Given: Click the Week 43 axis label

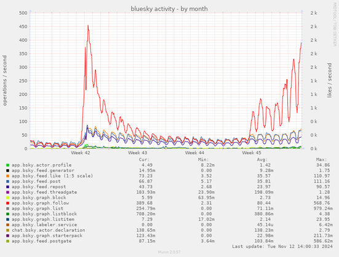Looking at the screenshot, I should tap(137, 153).
